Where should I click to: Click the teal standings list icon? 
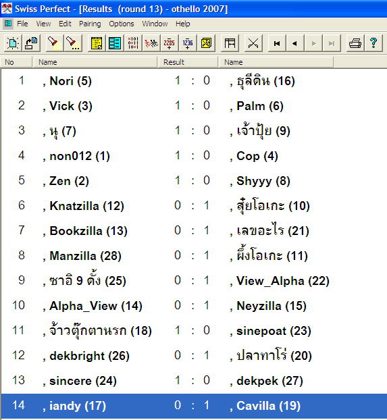115,43
